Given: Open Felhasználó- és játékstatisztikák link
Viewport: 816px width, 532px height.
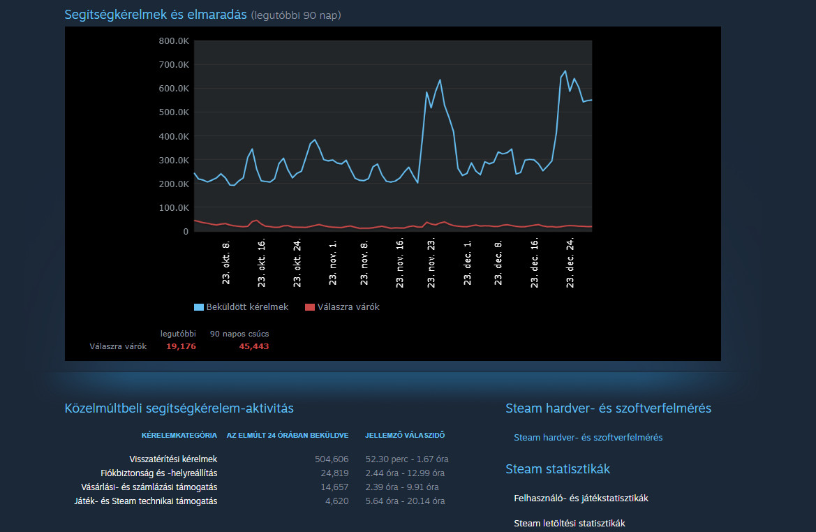Looking at the screenshot, I should [581, 498].
